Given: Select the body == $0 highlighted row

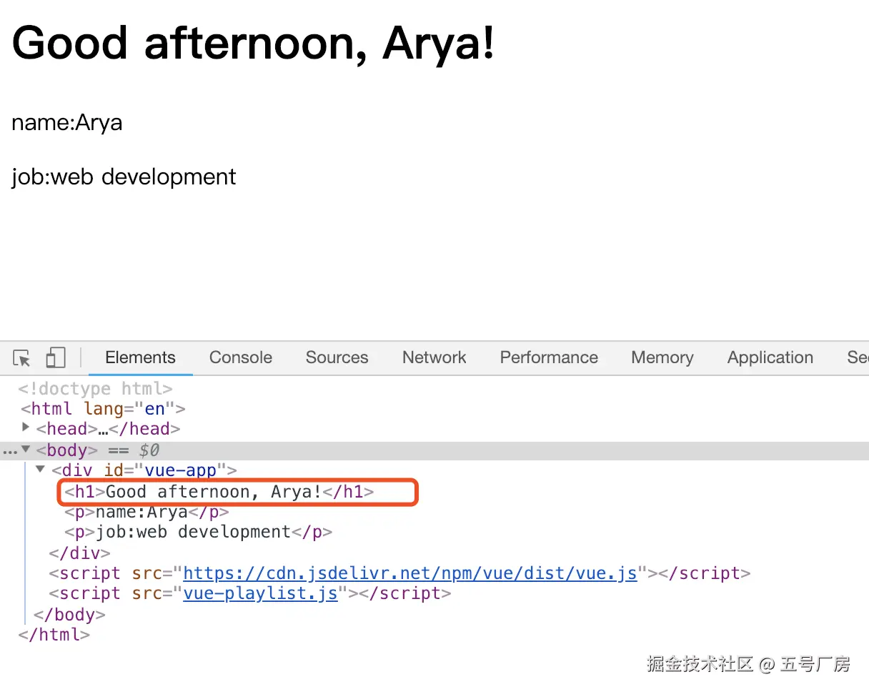Looking at the screenshot, I should tap(434, 450).
